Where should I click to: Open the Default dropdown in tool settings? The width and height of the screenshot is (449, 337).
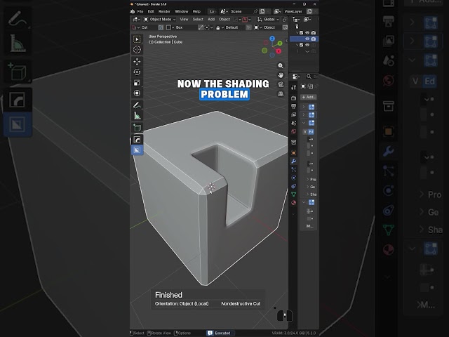pyautogui.click(x=232, y=27)
